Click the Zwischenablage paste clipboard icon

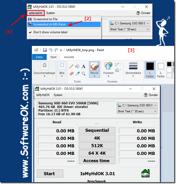[45, 66]
